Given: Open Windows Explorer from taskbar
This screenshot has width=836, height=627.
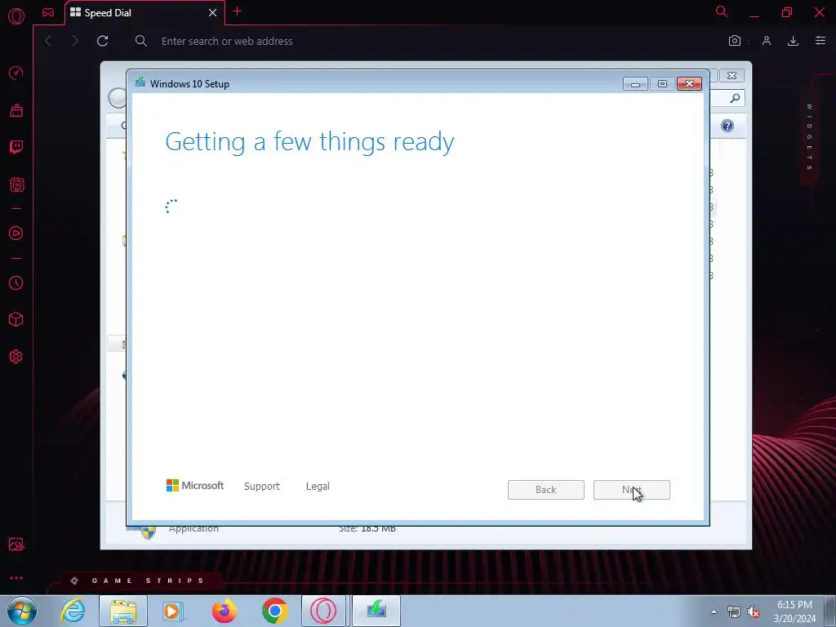Looking at the screenshot, I should (x=123, y=611).
